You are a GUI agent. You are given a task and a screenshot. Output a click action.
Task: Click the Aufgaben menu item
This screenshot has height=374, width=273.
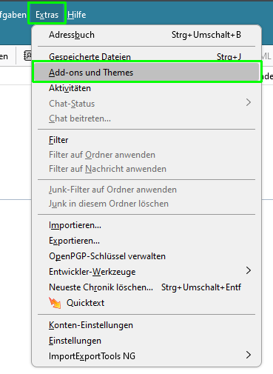click(13, 15)
